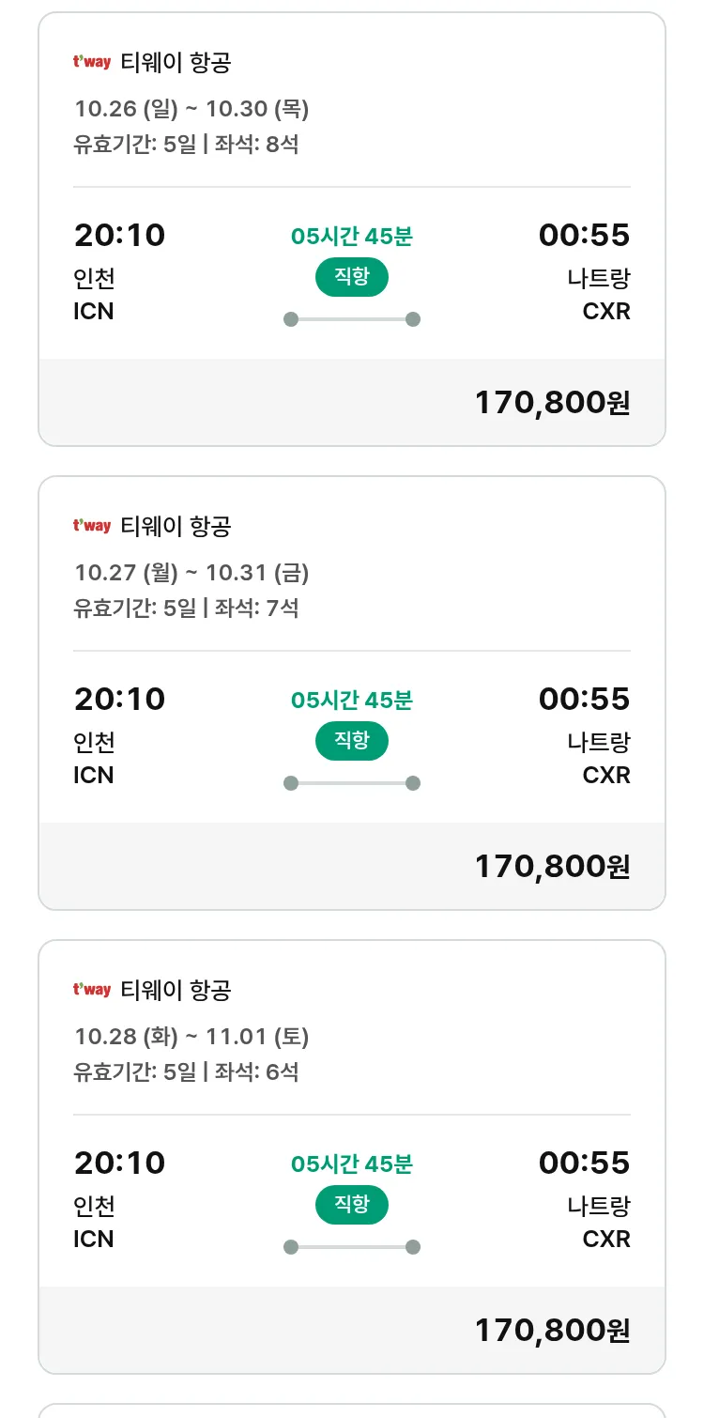Tap the 20:10 departure time on 10.27 flight
The height and width of the screenshot is (1418, 704).
[119, 699]
